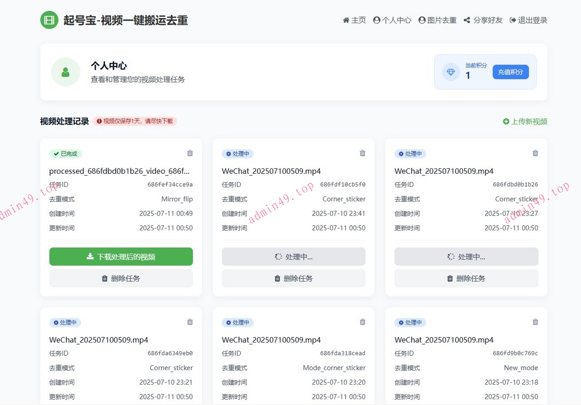Open 主页 from the top navigation
This screenshot has height=405, width=581.
coord(354,20)
